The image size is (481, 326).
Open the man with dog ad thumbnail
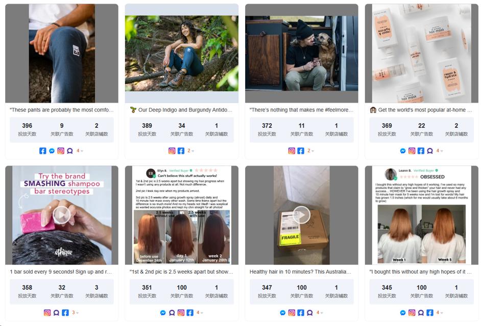pos(302,53)
